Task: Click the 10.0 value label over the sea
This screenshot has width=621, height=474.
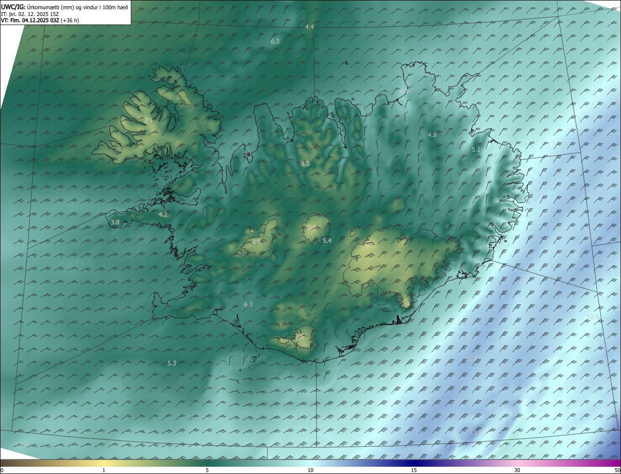Action: pyautogui.click(x=593, y=316)
